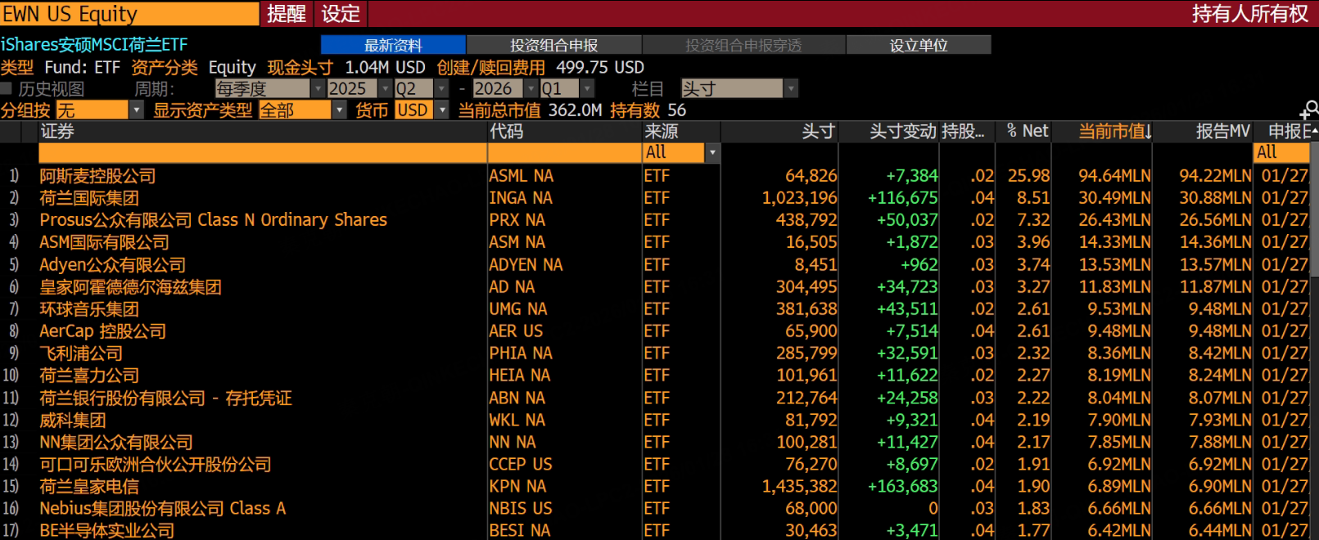Click the add-column plus icon beside the header
The height and width of the screenshot is (540, 1319).
(1308, 110)
